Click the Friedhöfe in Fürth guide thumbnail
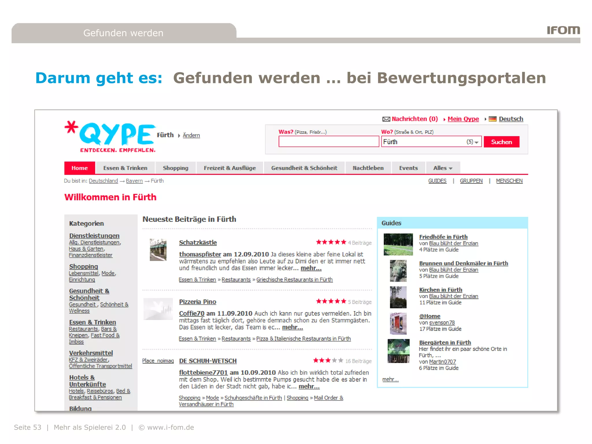Viewport: 592px width, 444px height. click(398, 245)
